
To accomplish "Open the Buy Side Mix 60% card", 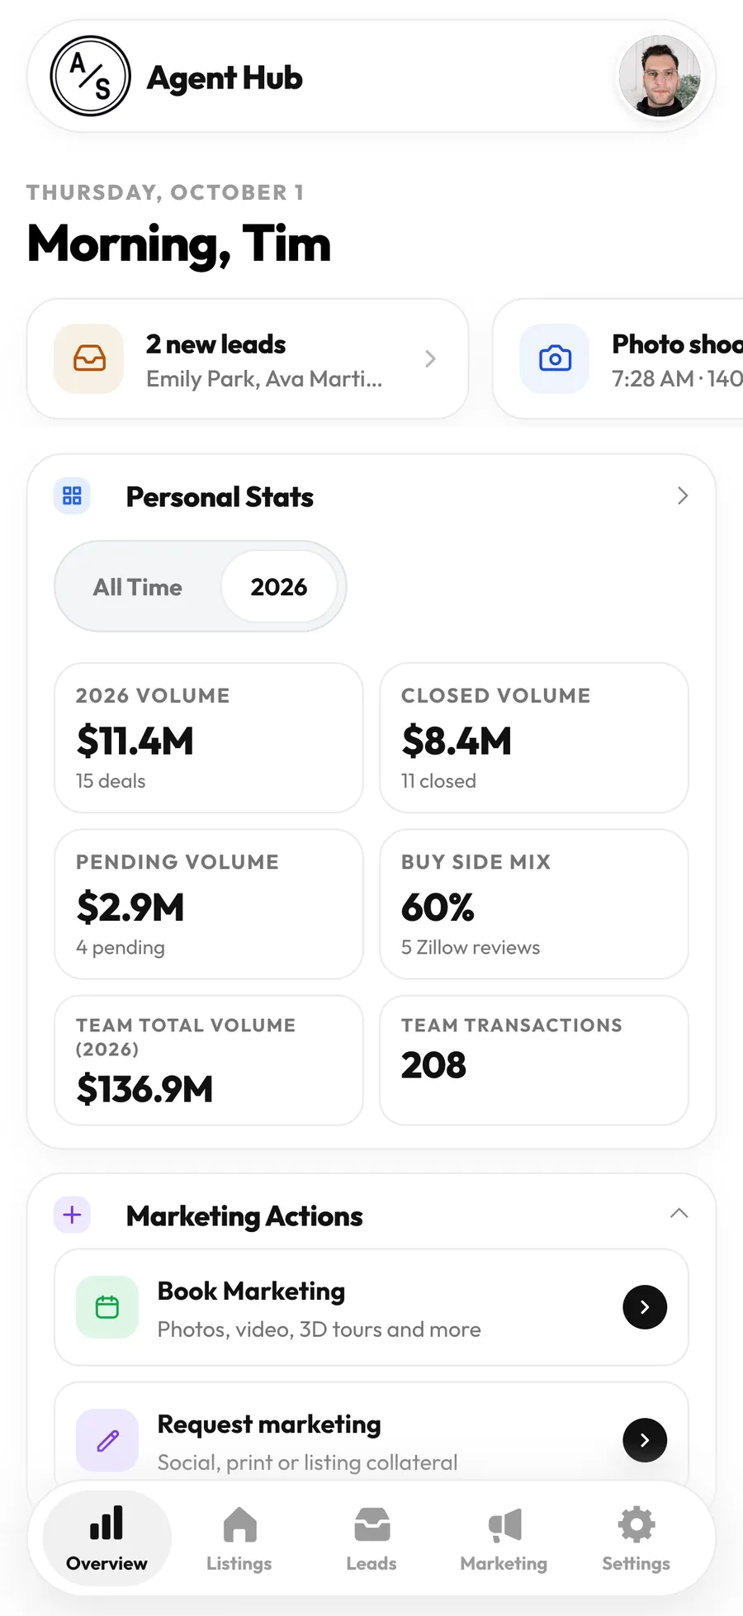I will 534,904.
